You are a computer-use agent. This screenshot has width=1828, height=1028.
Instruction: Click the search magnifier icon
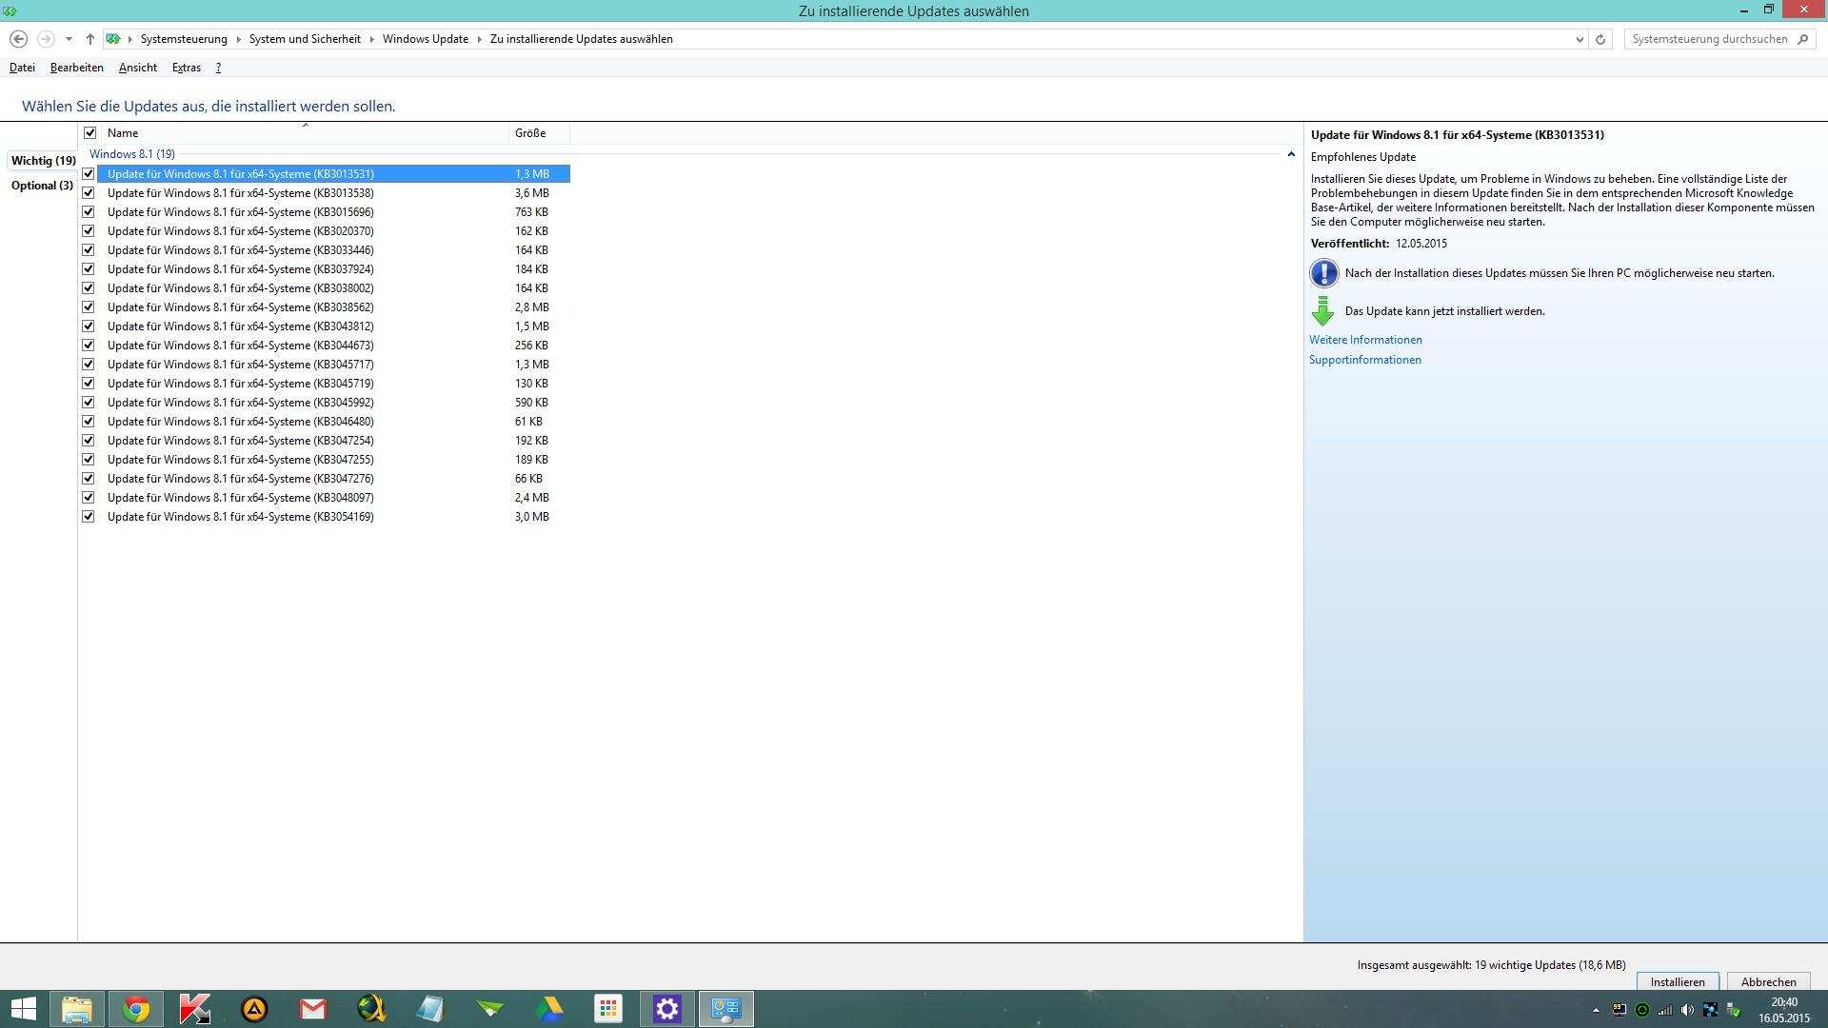[1802, 39]
